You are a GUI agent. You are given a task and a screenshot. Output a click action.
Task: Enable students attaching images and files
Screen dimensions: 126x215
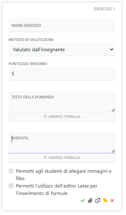pyautogui.click(x=11, y=171)
